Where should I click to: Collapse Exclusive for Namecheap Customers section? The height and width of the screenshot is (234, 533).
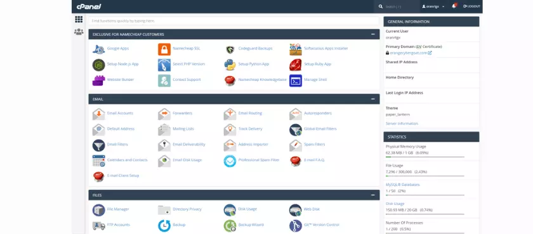[x=373, y=34]
